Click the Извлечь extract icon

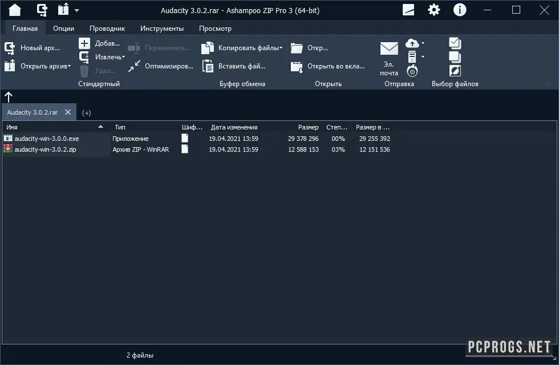(84, 57)
